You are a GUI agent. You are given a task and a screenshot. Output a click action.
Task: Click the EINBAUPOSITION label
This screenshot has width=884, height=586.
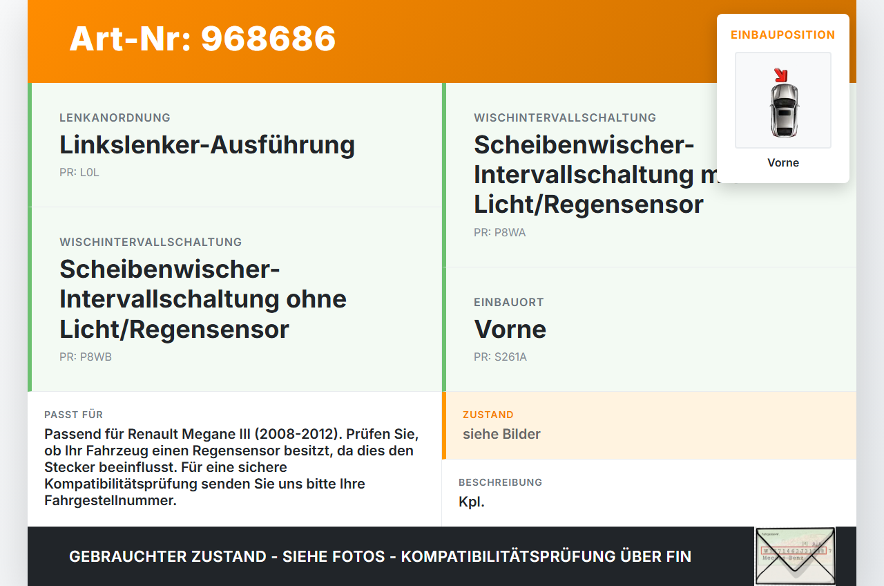tap(783, 35)
